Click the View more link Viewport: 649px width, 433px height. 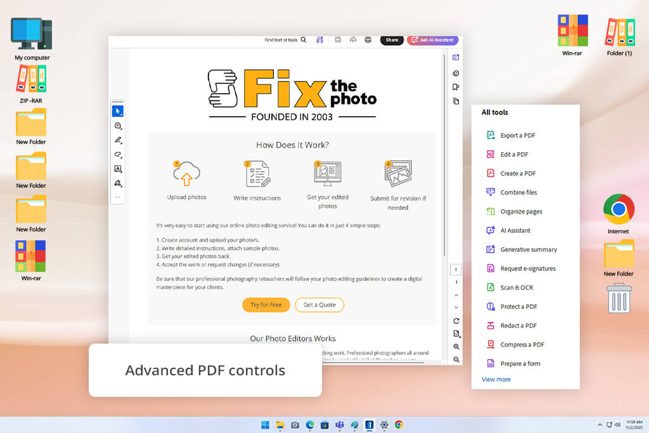tap(496, 379)
